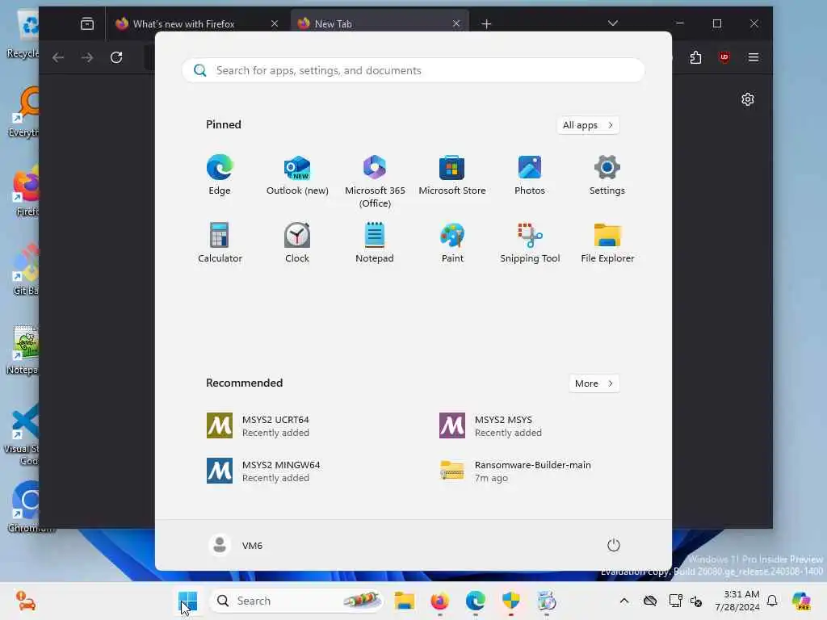827x620 pixels.
Task: Open File Explorer pinned app
Action: (x=607, y=242)
